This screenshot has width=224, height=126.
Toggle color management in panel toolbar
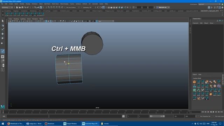tap(97, 21)
